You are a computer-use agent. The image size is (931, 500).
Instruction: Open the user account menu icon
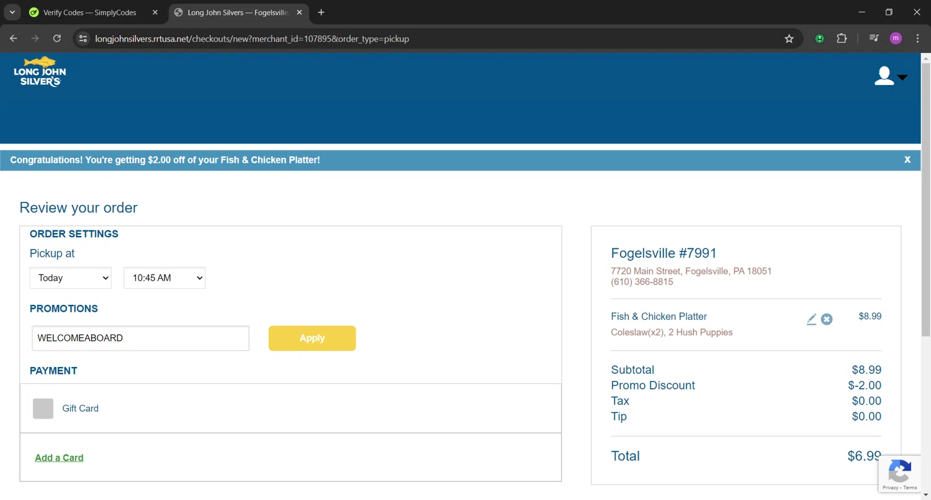[890, 76]
